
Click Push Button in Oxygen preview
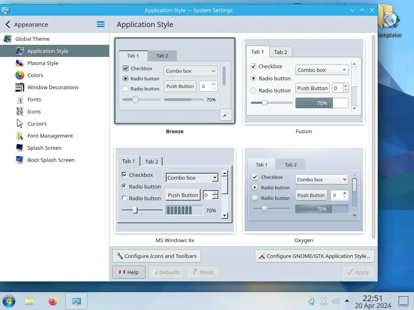pyautogui.click(x=311, y=195)
